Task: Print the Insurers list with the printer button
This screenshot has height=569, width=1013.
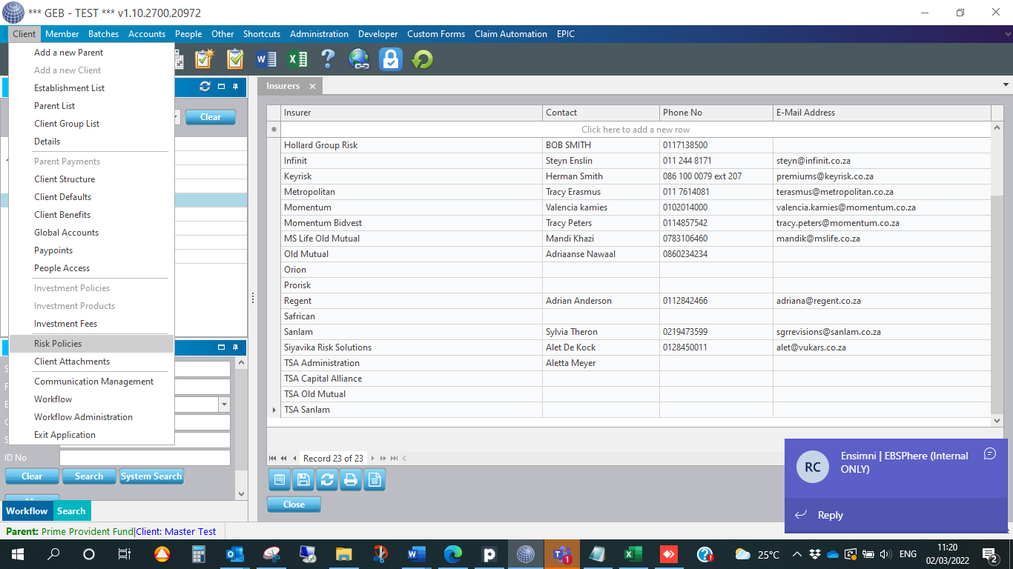Action: tap(351, 480)
